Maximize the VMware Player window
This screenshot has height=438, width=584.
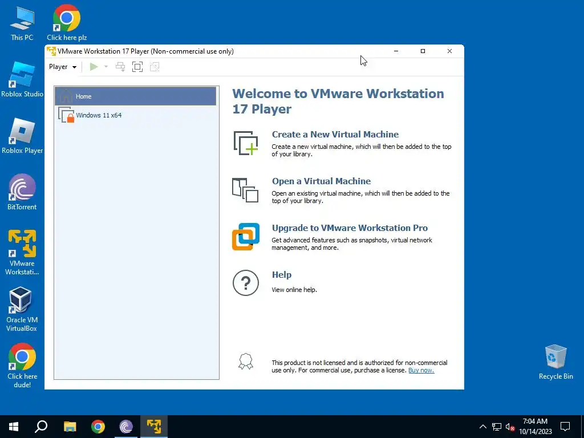[423, 51]
